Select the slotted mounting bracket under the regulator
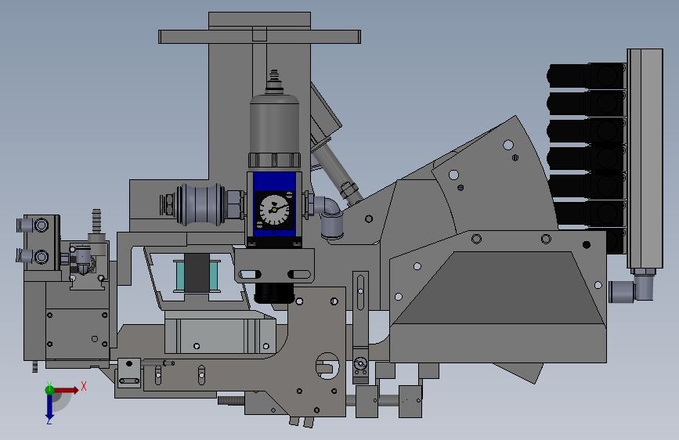 click(x=275, y=266)
